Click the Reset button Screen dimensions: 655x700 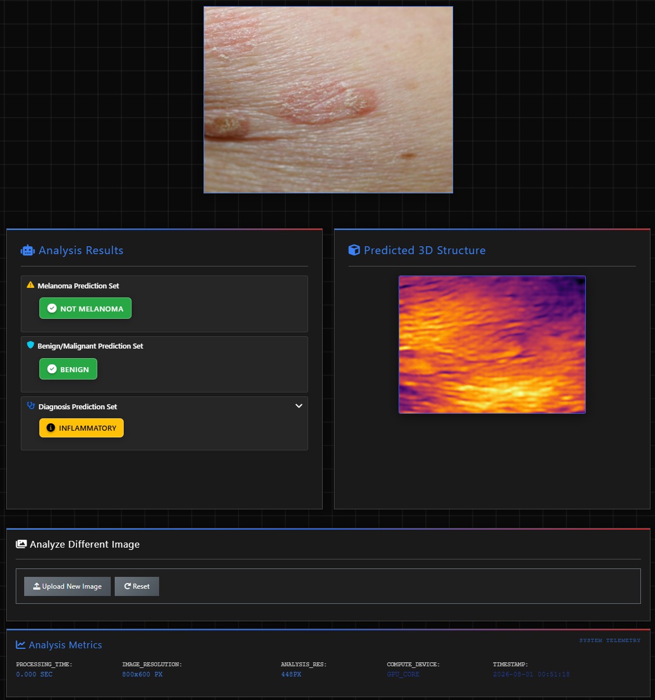pos(137,586)
